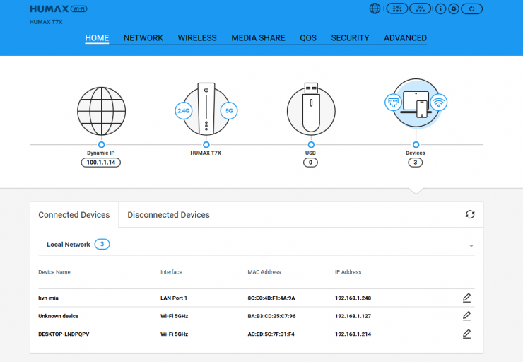The image size is (523, 362).
Task: Open the 2.4G status icon in header
Action: point(397,8)
